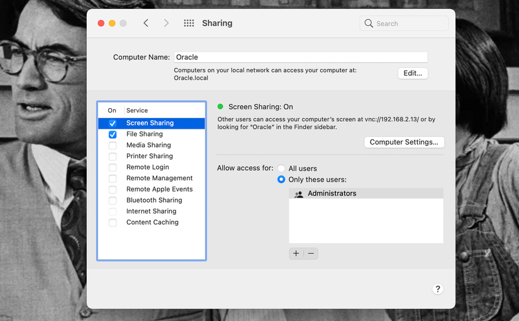The width and height of the screenshot is (519, 321).
Task: Open Computer Settings... button
Action: [x=404, y=142]
